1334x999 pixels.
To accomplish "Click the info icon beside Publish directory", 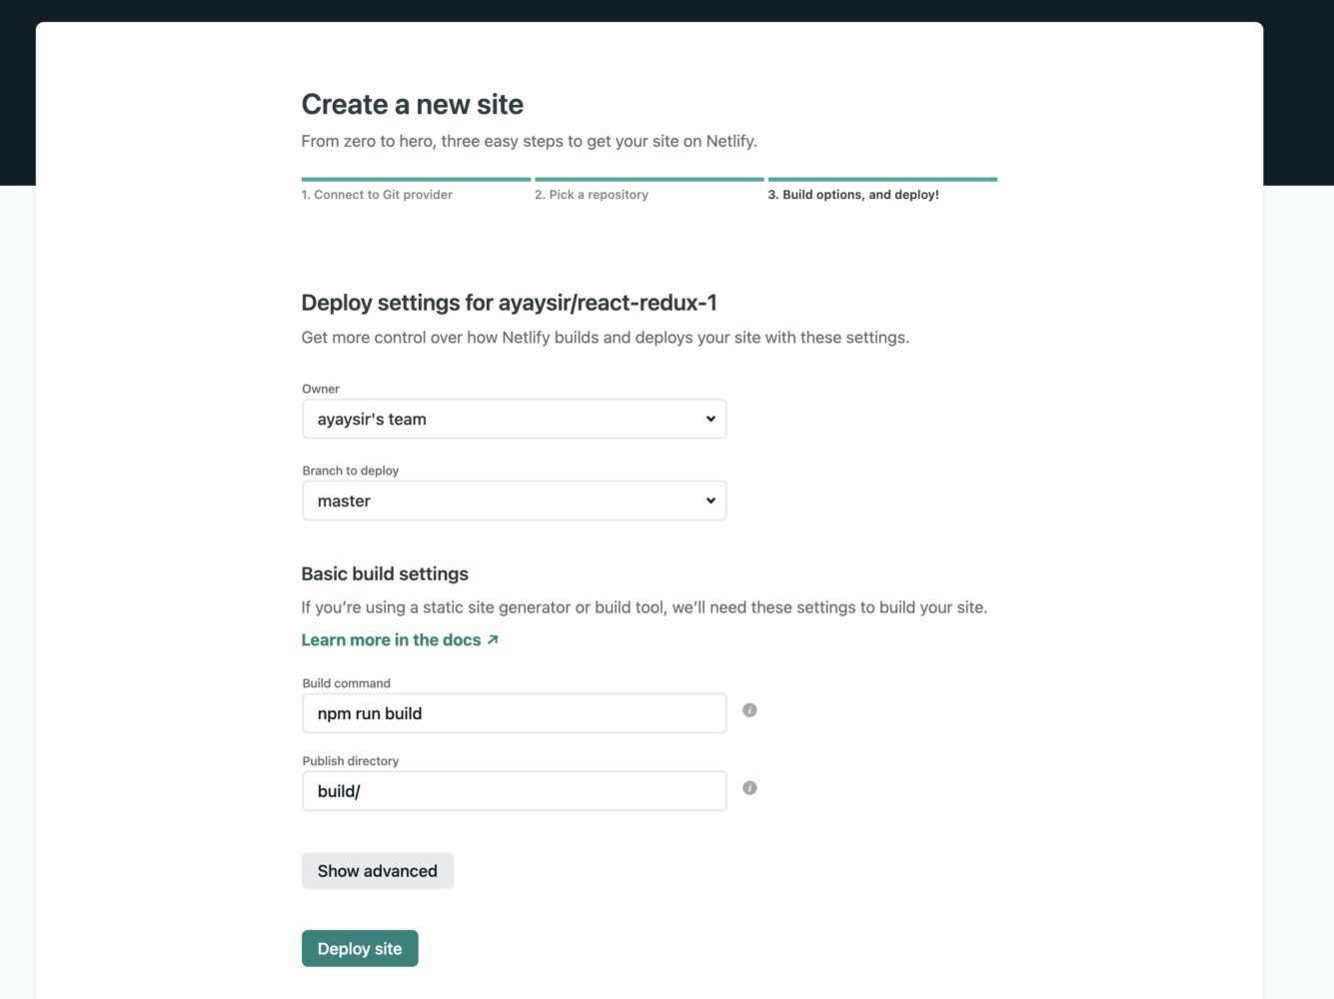I will point(749,788).
